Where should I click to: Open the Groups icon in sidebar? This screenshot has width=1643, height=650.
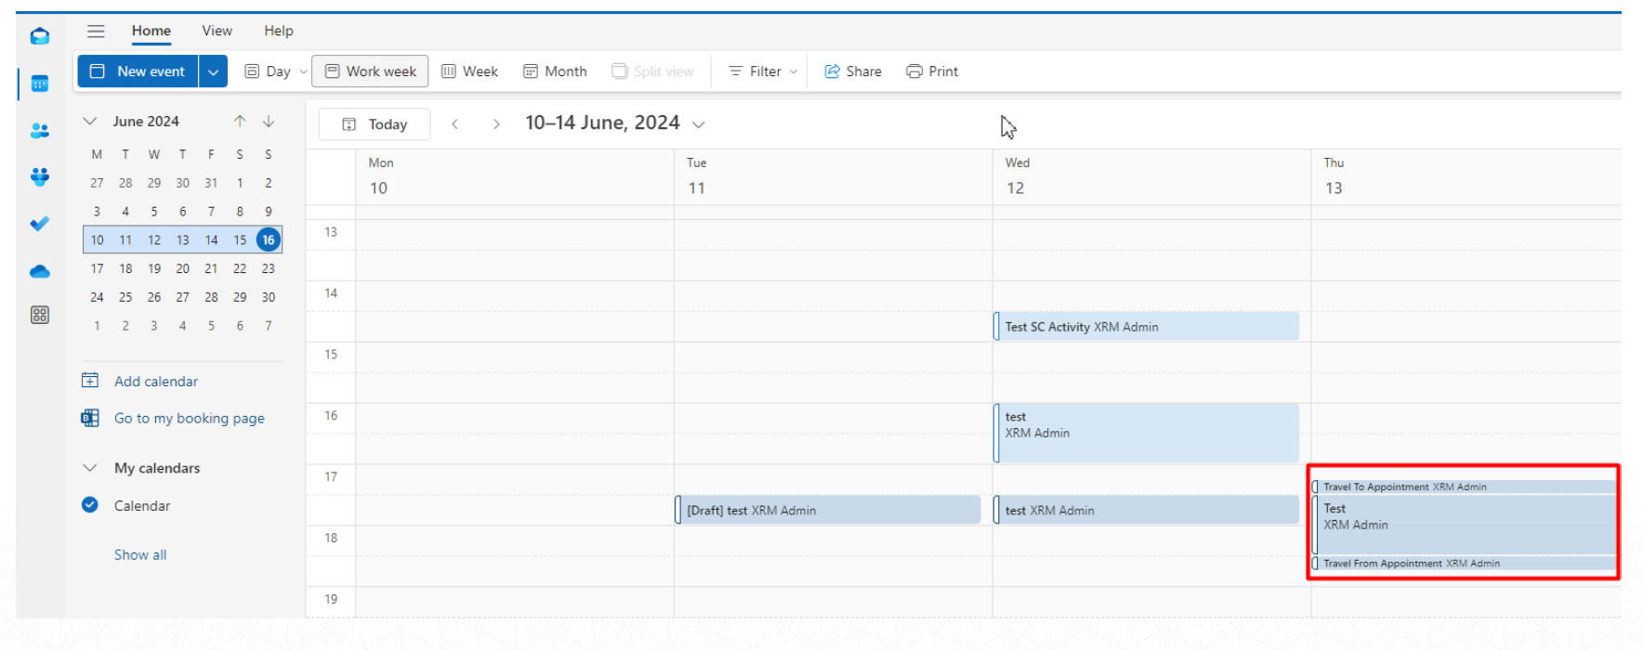click(x=39, y=176)
